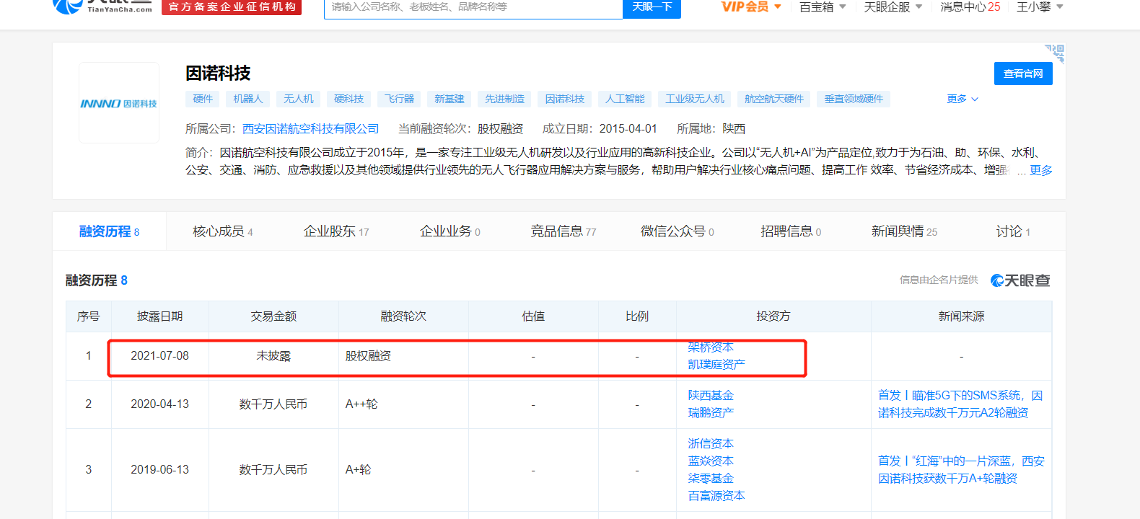Open investor 凯璞庭资产 link
The image size is (1140, 519).
pos(716,364)
